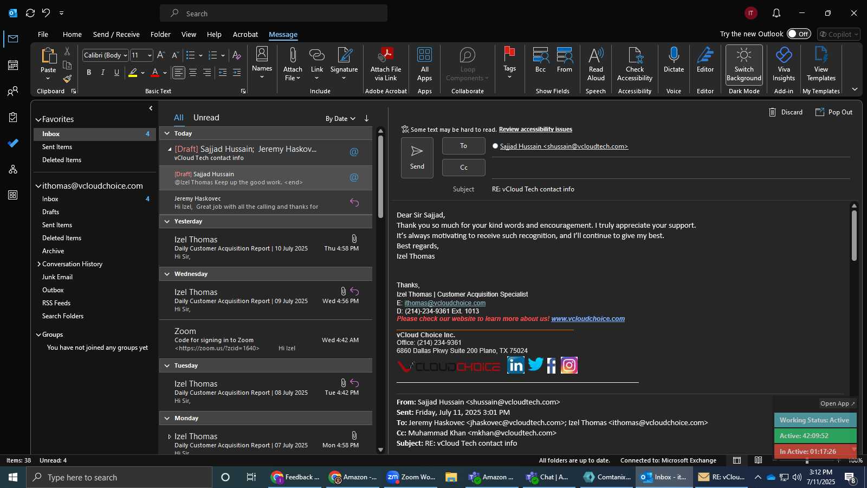Image resolution: width=867 pixels, height=488 pixels.
Task: Click Switch Background dark mode
Action: (744, 65)
